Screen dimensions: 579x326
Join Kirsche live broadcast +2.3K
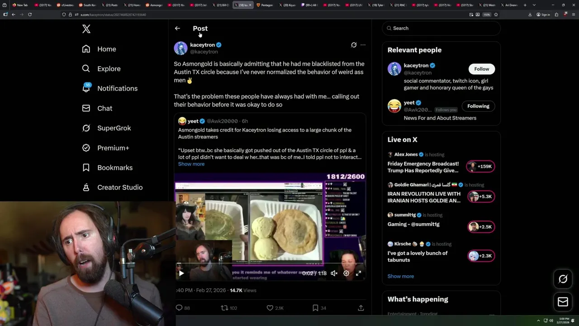click(x=481, y=256)
